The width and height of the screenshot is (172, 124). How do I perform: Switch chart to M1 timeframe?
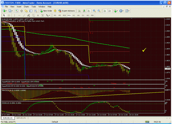[x=55, y=15]
